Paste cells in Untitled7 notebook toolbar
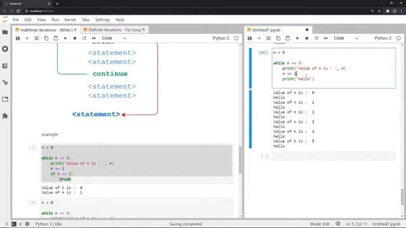Image resolution: width=406 pixels, height=228 pixels. click(x=287, y=38)
